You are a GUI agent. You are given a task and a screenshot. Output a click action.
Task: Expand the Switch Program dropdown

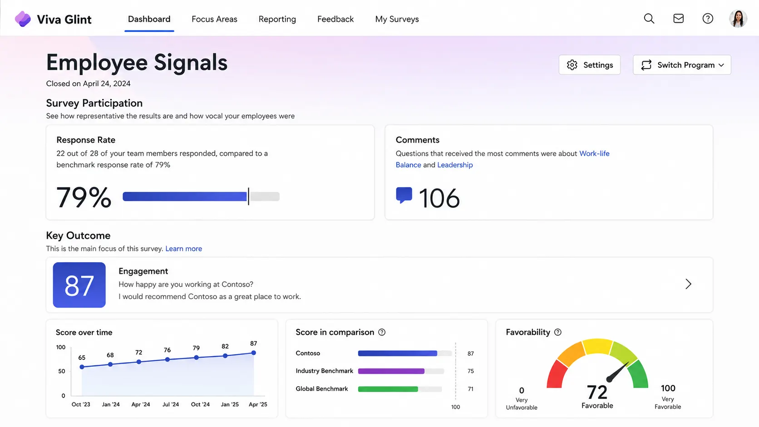point(682,65)
